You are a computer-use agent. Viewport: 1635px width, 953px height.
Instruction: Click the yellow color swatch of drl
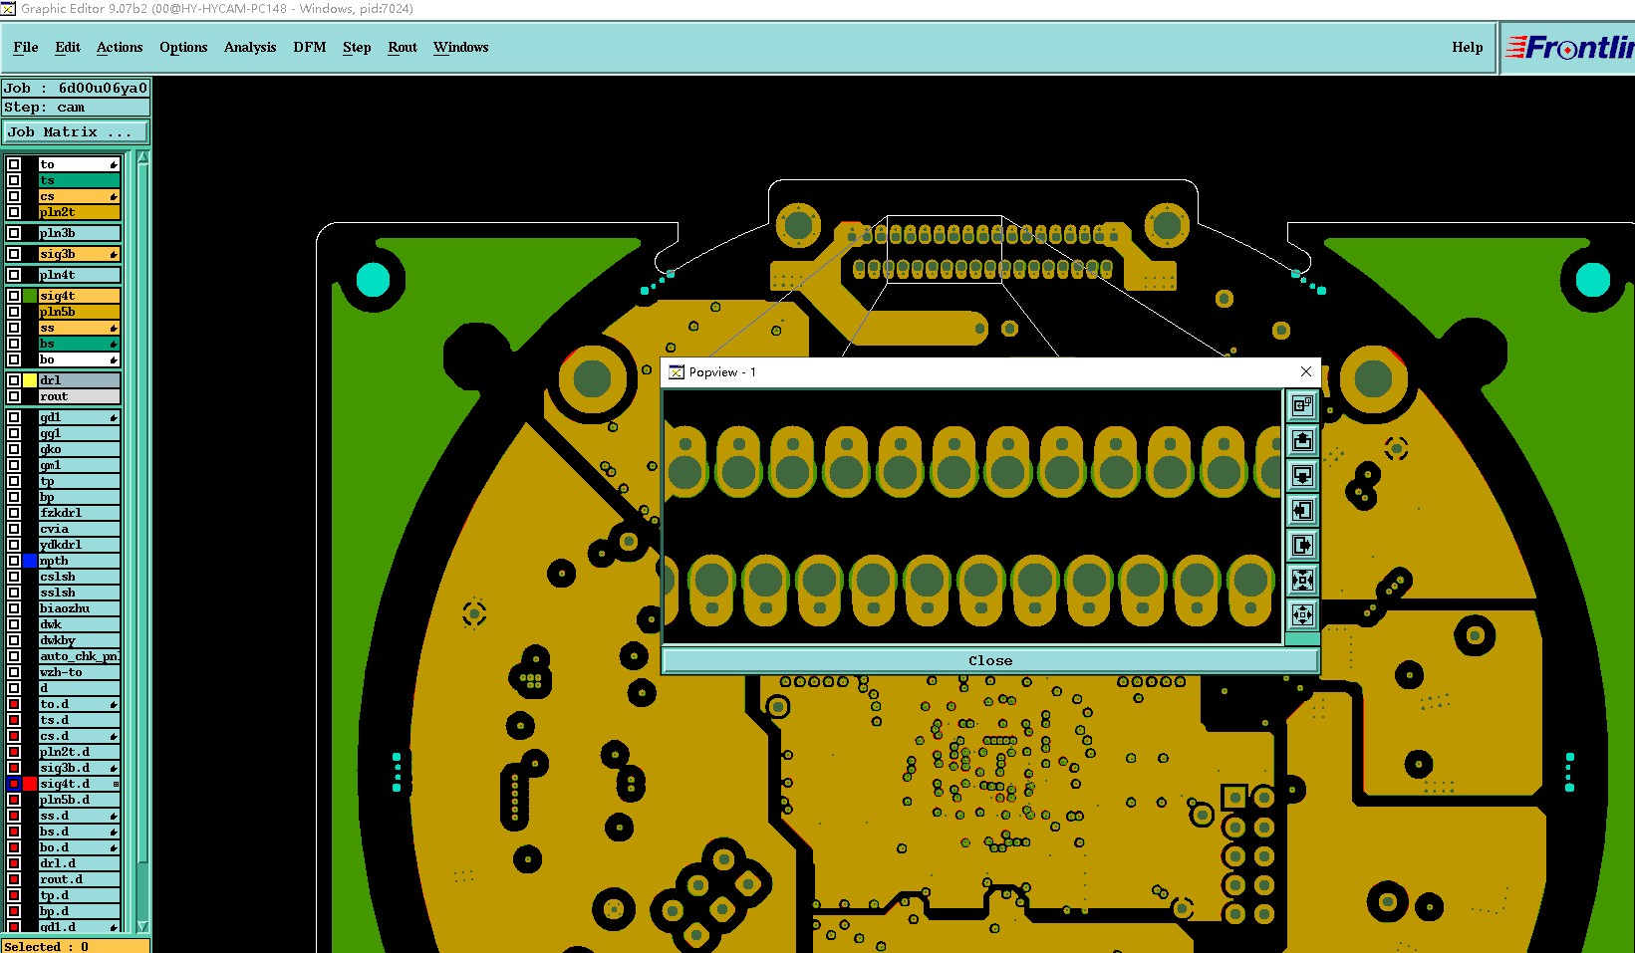(30, 380)
